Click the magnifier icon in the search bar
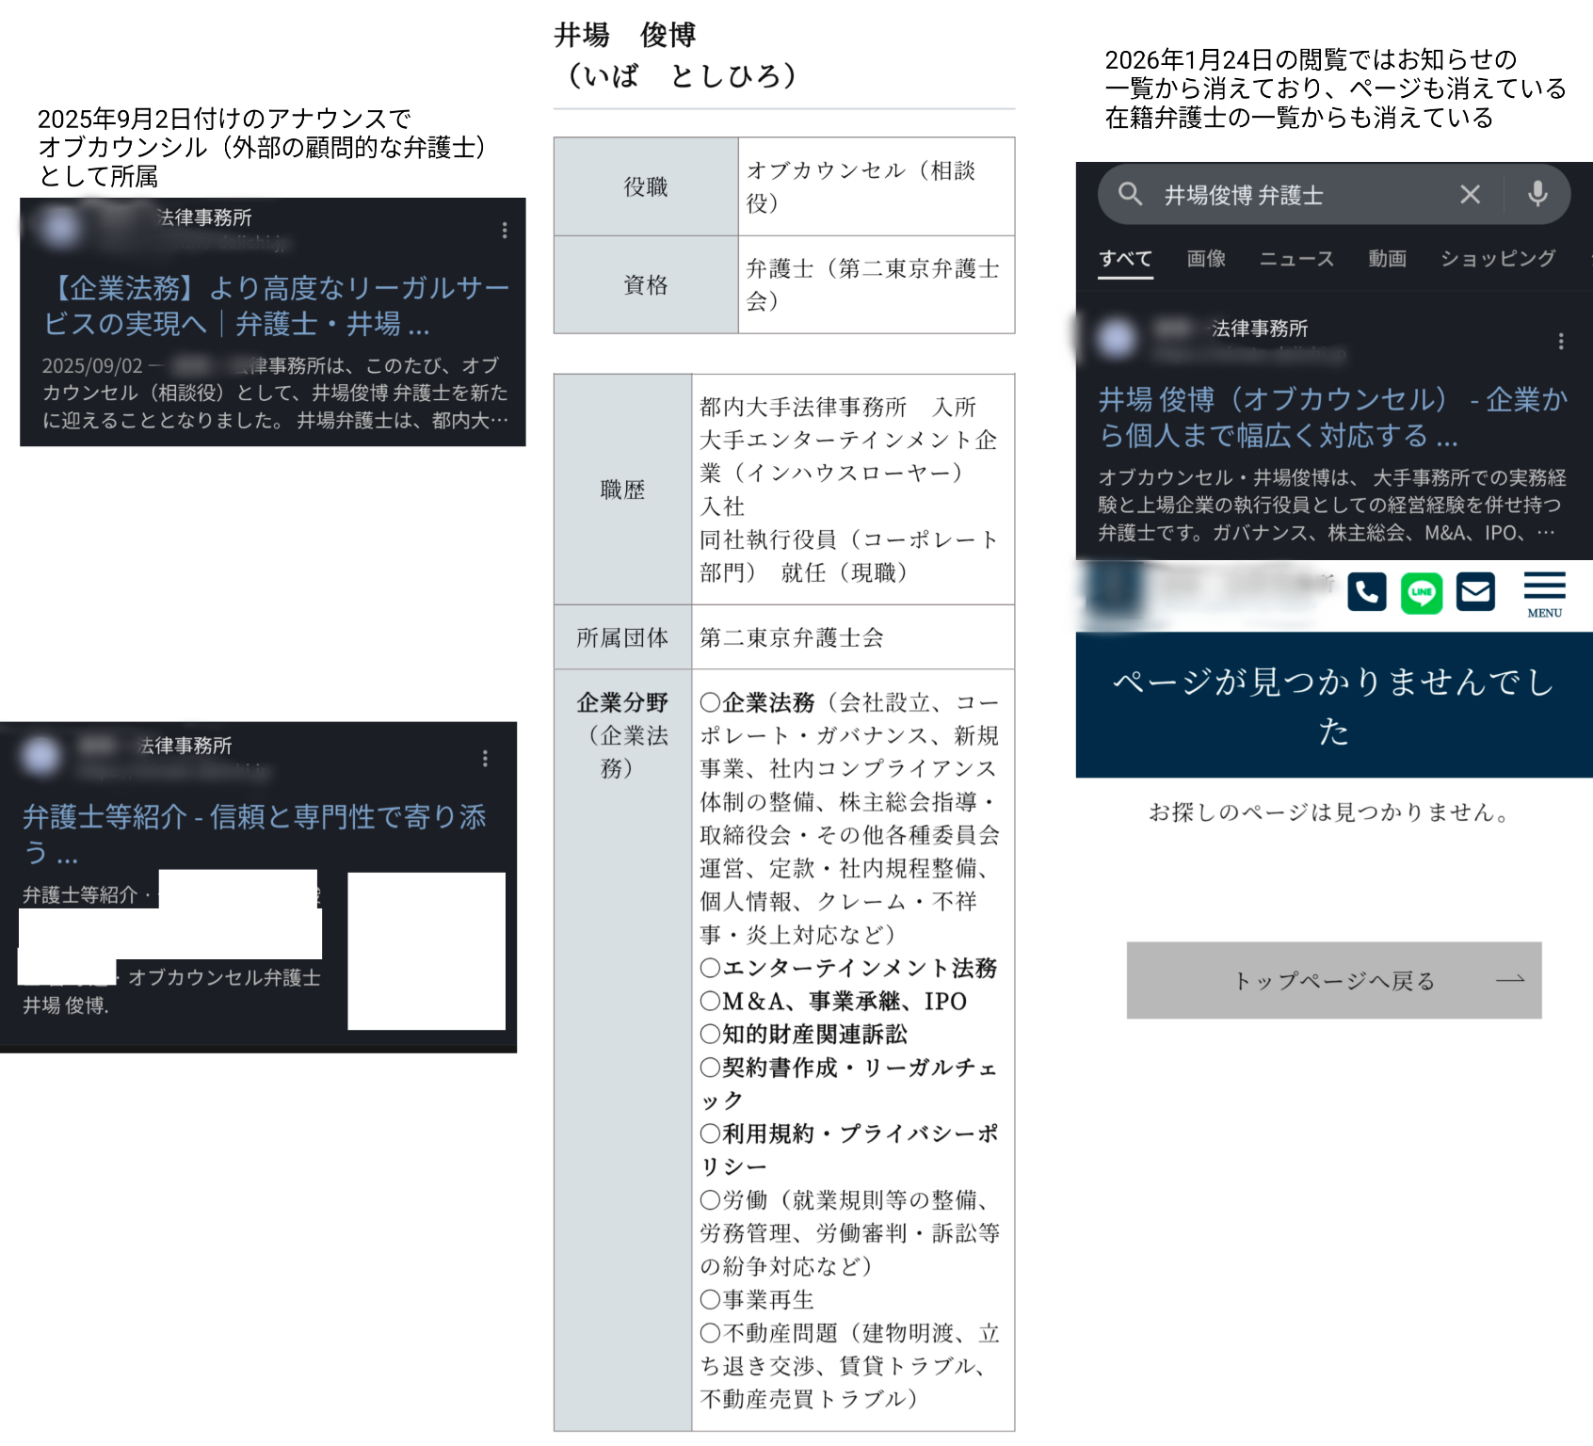Screen dimensions: 1593x1446 1130,195
